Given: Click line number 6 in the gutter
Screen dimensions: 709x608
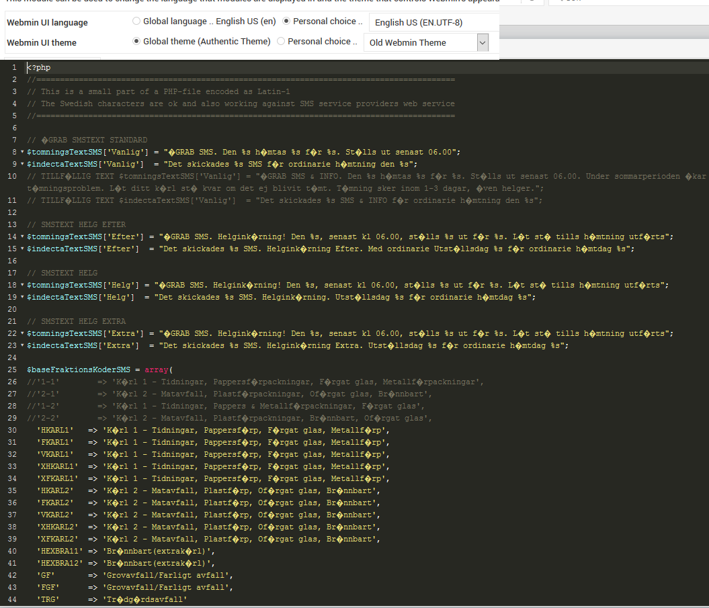Looking at the screenshot, I should click(15, 128).
